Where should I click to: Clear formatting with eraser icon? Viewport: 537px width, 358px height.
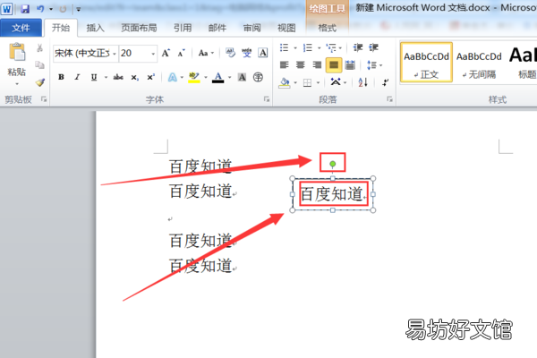click(x=230, y=53)
